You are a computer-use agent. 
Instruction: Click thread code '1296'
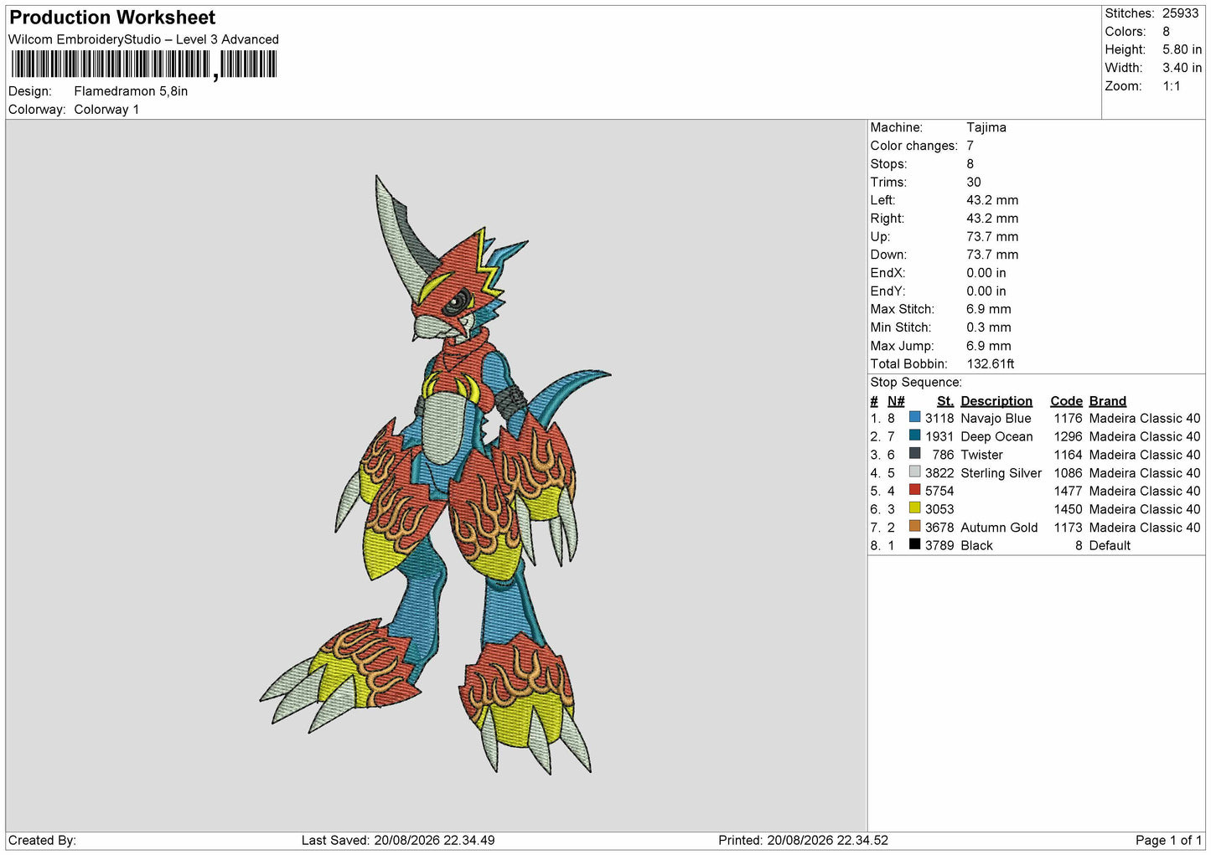pyautogui.click(x=1068, y=437)
